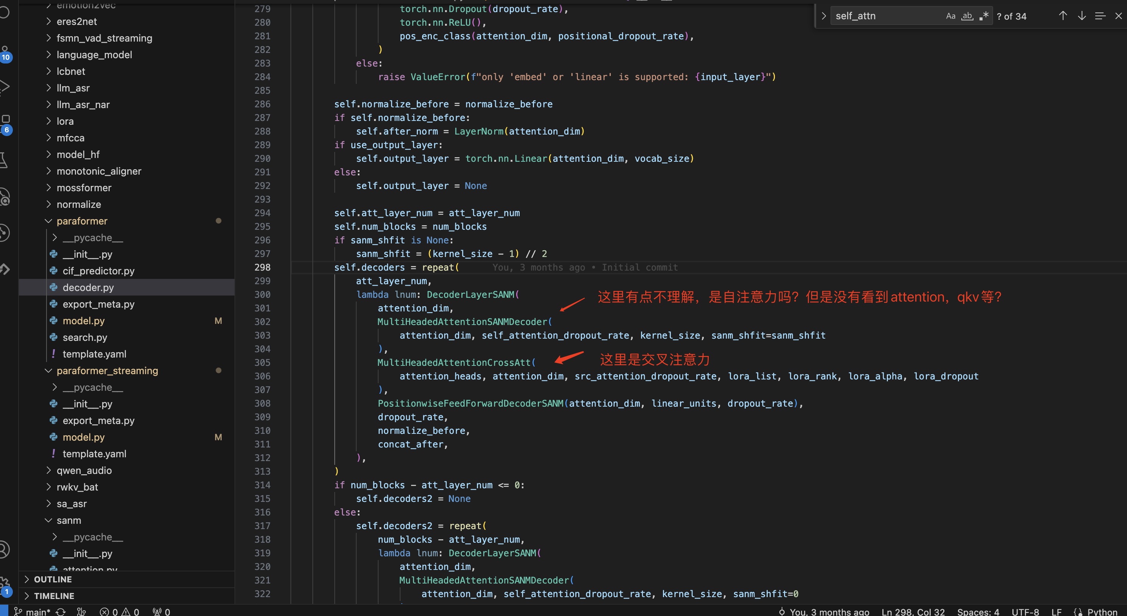
Task: Toggle Use Regular Expression in find widget
Action: click(984, 16)
